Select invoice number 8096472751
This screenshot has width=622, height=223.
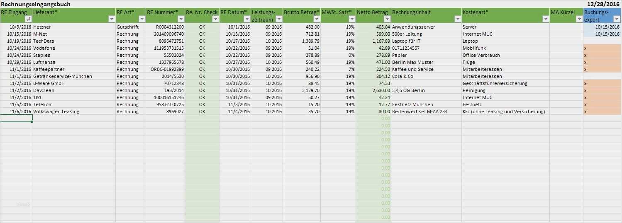(165, 41)
